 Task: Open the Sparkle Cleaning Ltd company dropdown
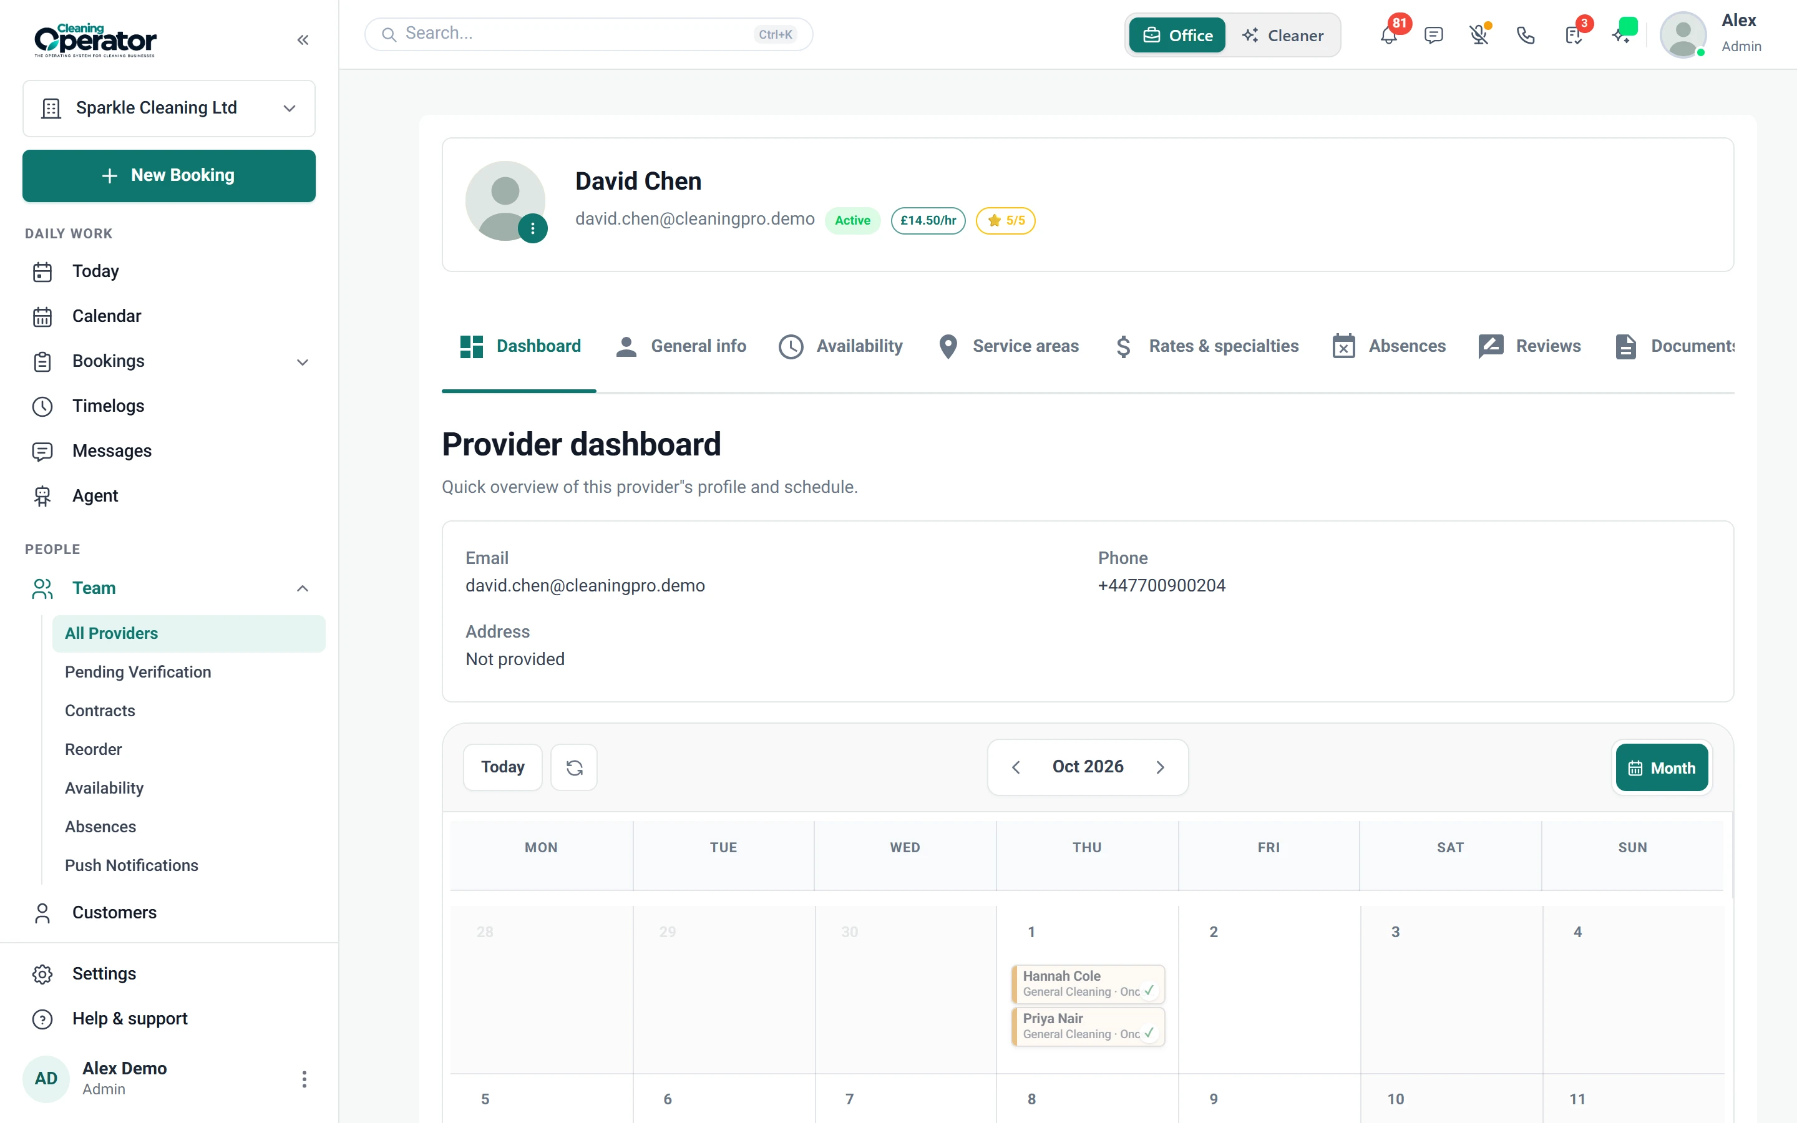[169, 109]
